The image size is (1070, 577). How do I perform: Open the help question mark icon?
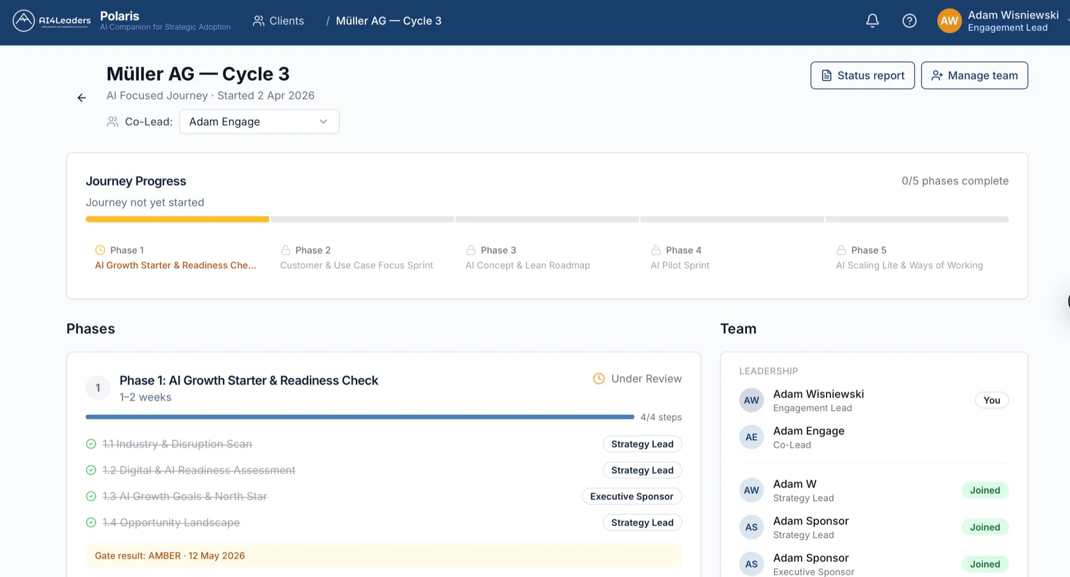tap(909, 21)
